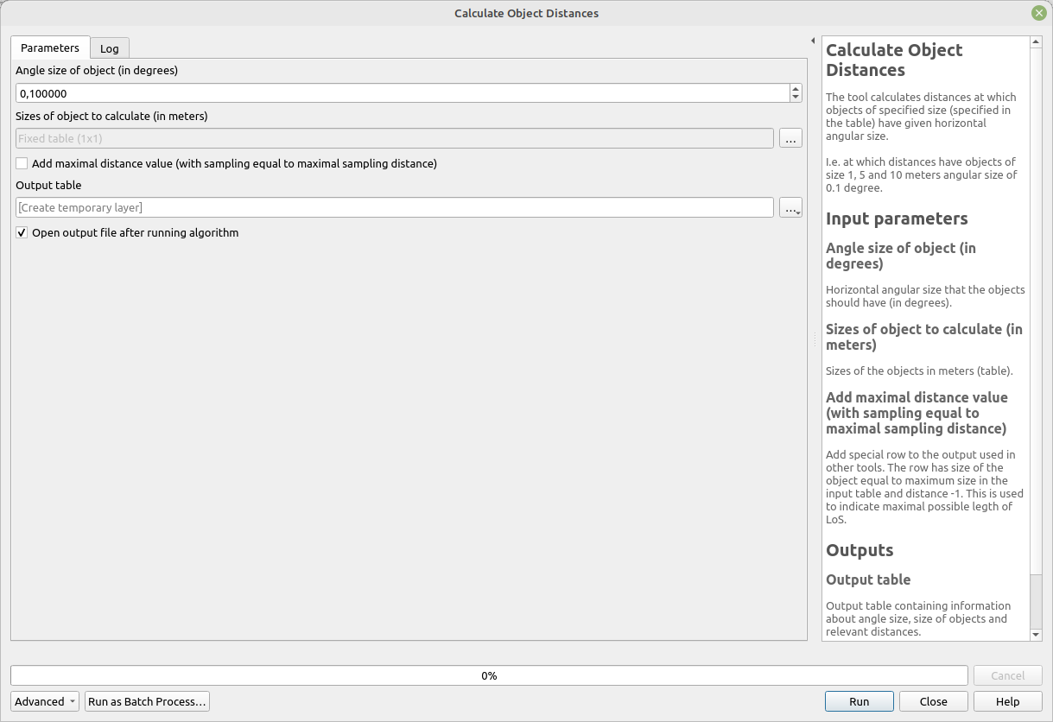1053x722 pixels.
Task: Open the sizes table editor via its ellipsis icon
Action: tap(790, 138)
